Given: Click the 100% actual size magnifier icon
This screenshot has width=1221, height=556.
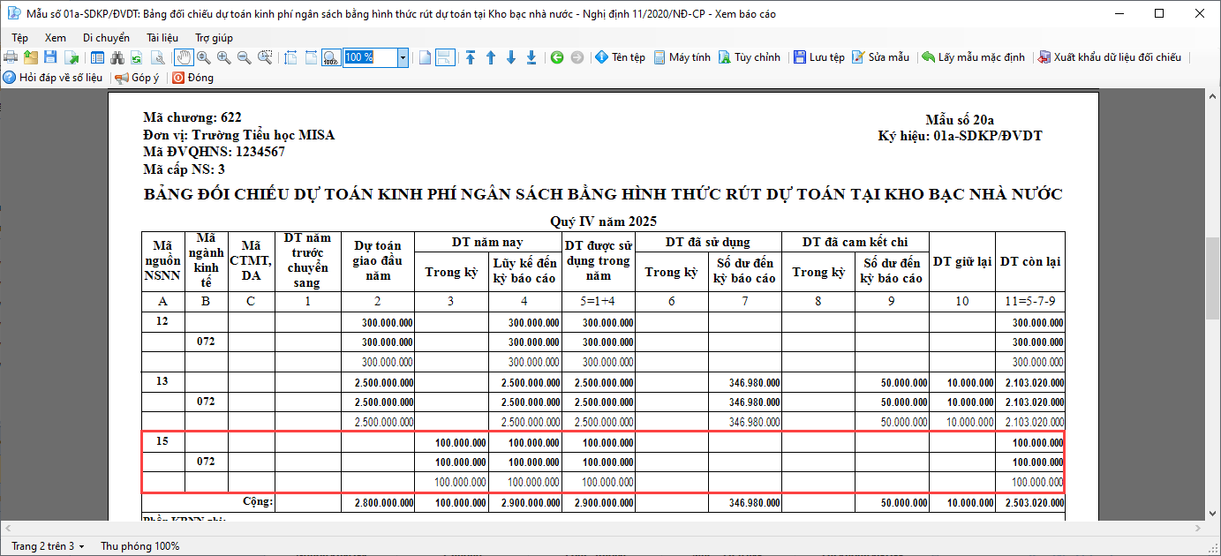Looking at the screenshot, I should point(331,57).
